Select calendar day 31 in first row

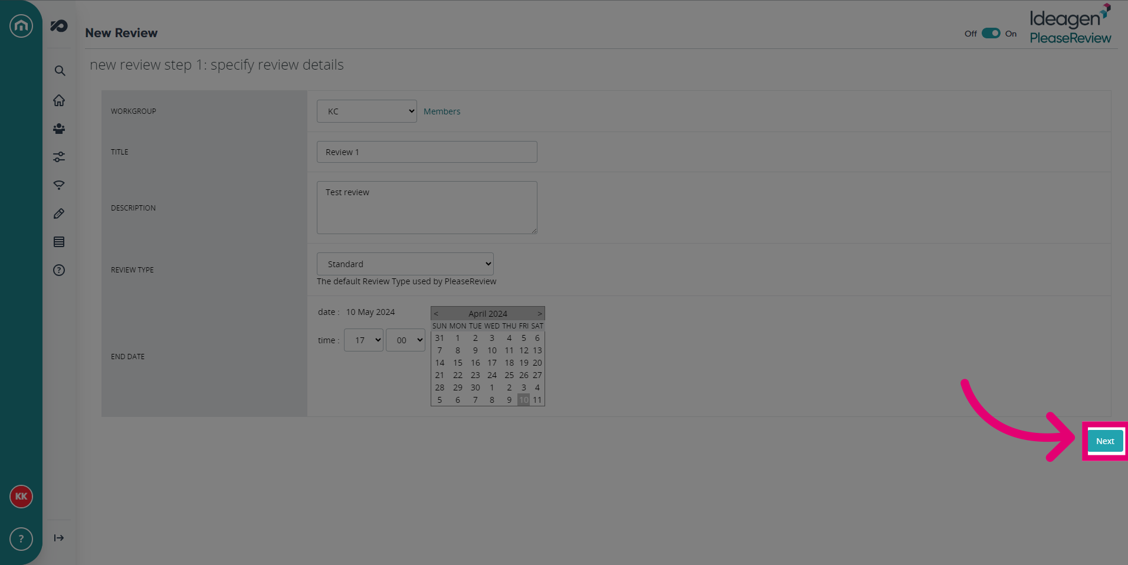click(440, 338)
